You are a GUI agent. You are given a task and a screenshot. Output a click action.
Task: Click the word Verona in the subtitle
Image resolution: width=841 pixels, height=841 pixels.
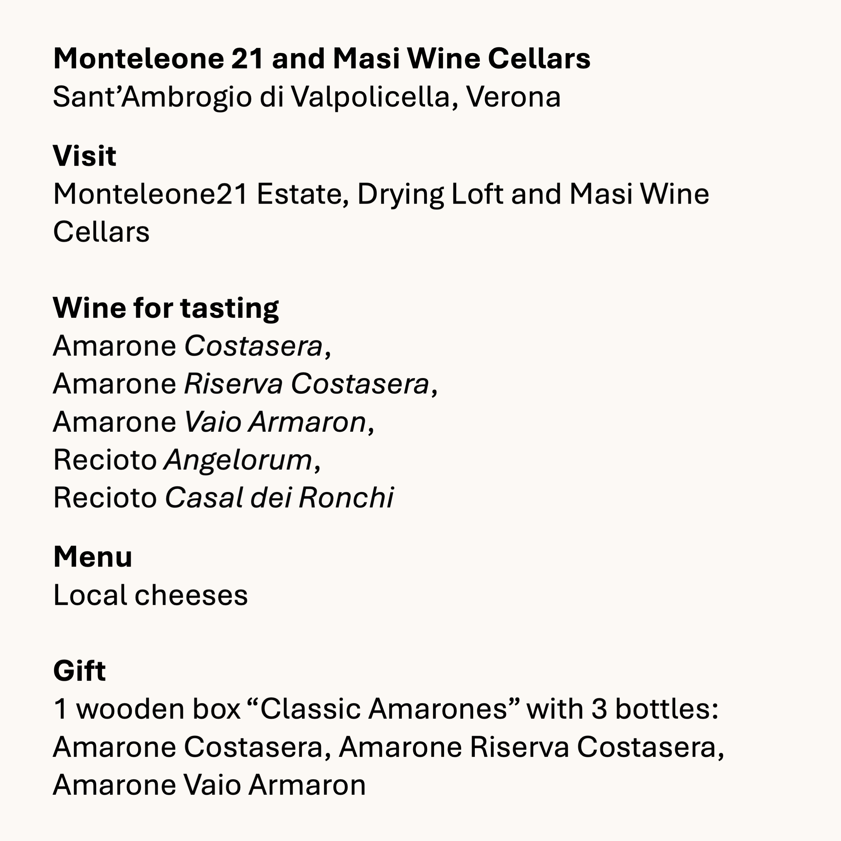[x=513, y=97]
